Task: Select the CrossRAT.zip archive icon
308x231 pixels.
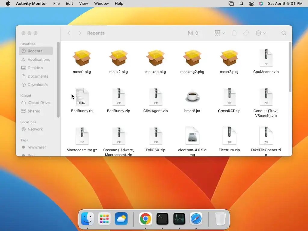Action: coord(229,97)
